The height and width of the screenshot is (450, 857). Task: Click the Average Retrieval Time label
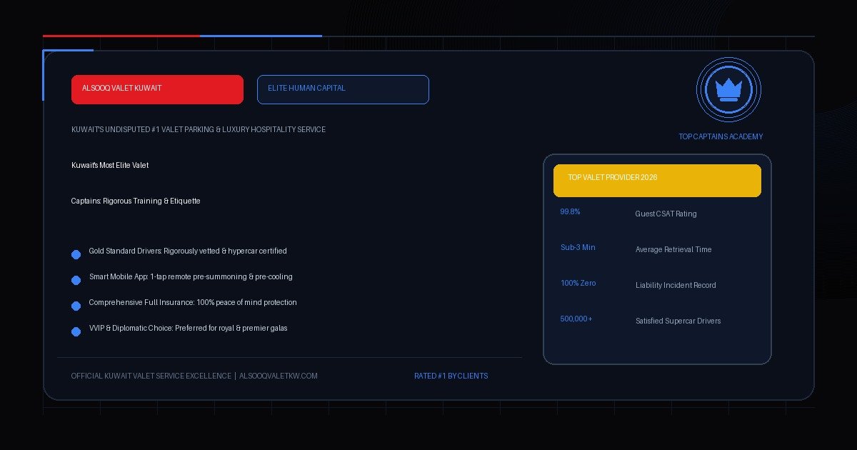pyautogui.click(x=673, y=249)
